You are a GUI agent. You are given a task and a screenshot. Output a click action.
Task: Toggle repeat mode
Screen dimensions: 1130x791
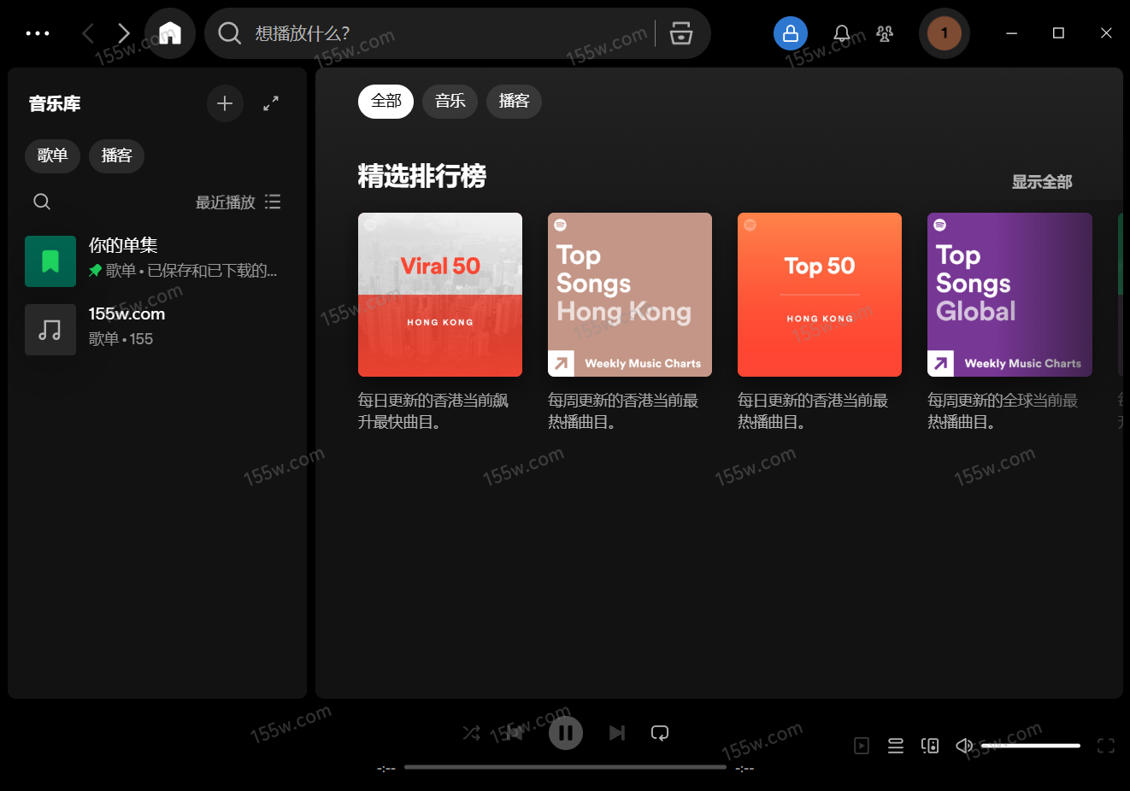click(660, 733)
